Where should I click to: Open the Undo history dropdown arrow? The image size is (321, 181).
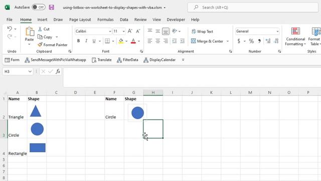(16, 29)
